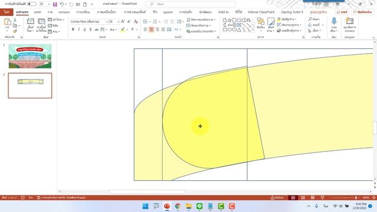Screen dimensions: 377x212
Task: Toggle align text left
Action: pos(145,29)
